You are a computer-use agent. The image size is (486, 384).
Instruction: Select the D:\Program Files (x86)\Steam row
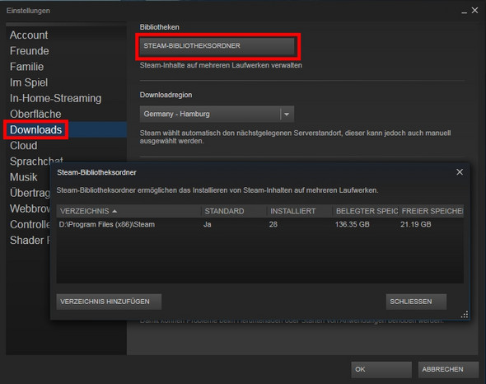click(259, 224)
